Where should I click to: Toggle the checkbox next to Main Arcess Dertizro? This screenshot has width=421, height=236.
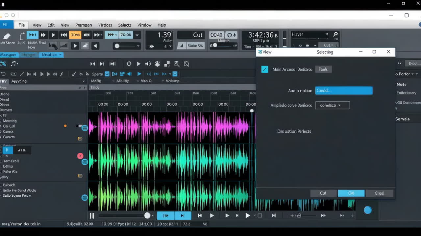265,69
